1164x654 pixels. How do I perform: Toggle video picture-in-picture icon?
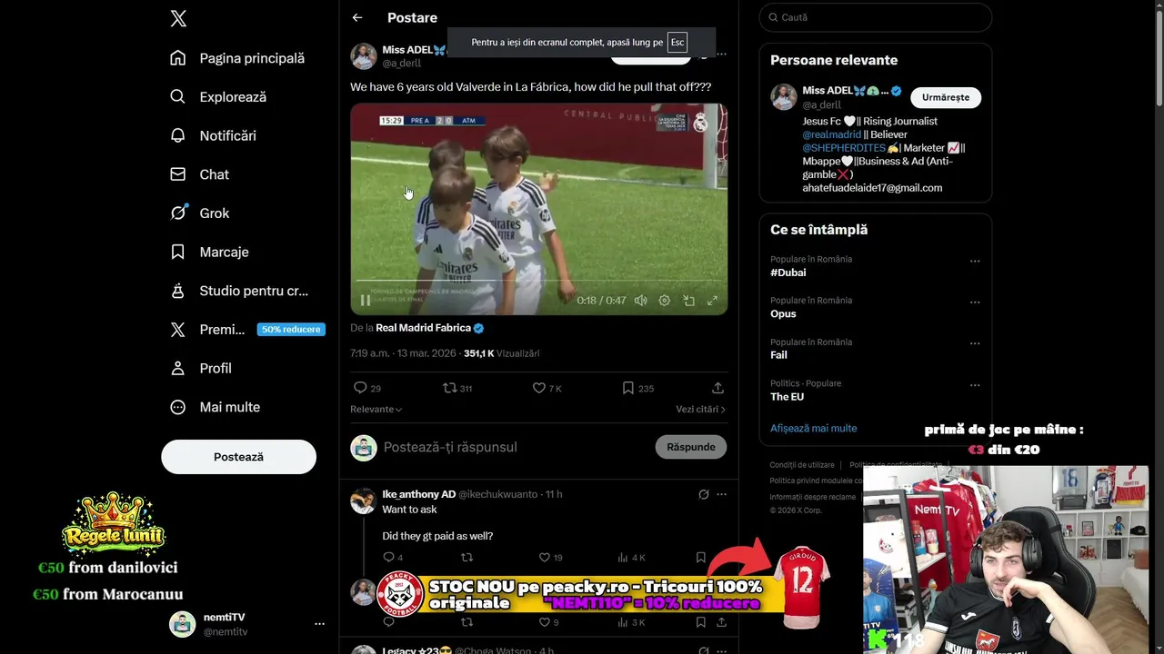point(689,301)
